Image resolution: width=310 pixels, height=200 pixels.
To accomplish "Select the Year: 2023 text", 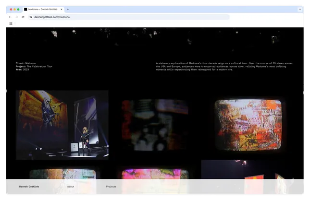I will (22, 70).
